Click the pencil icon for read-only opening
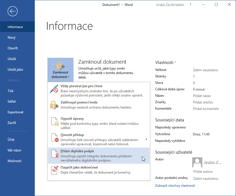The image size is (236, 196). pyautogui.click(x=54, y=89)
